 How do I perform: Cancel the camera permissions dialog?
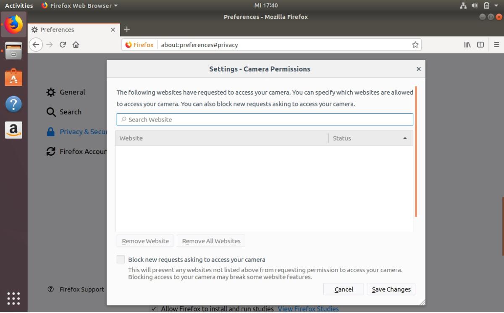[x=343, y=289]
